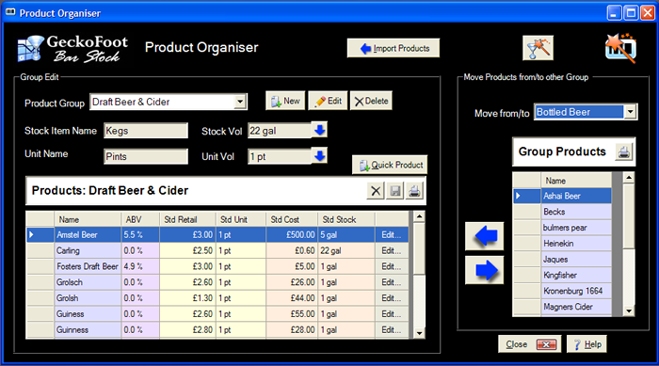Screen dimensions: 659x366
Task: Select bulmers pear in Group Products
Action: (x=576, y=228)
